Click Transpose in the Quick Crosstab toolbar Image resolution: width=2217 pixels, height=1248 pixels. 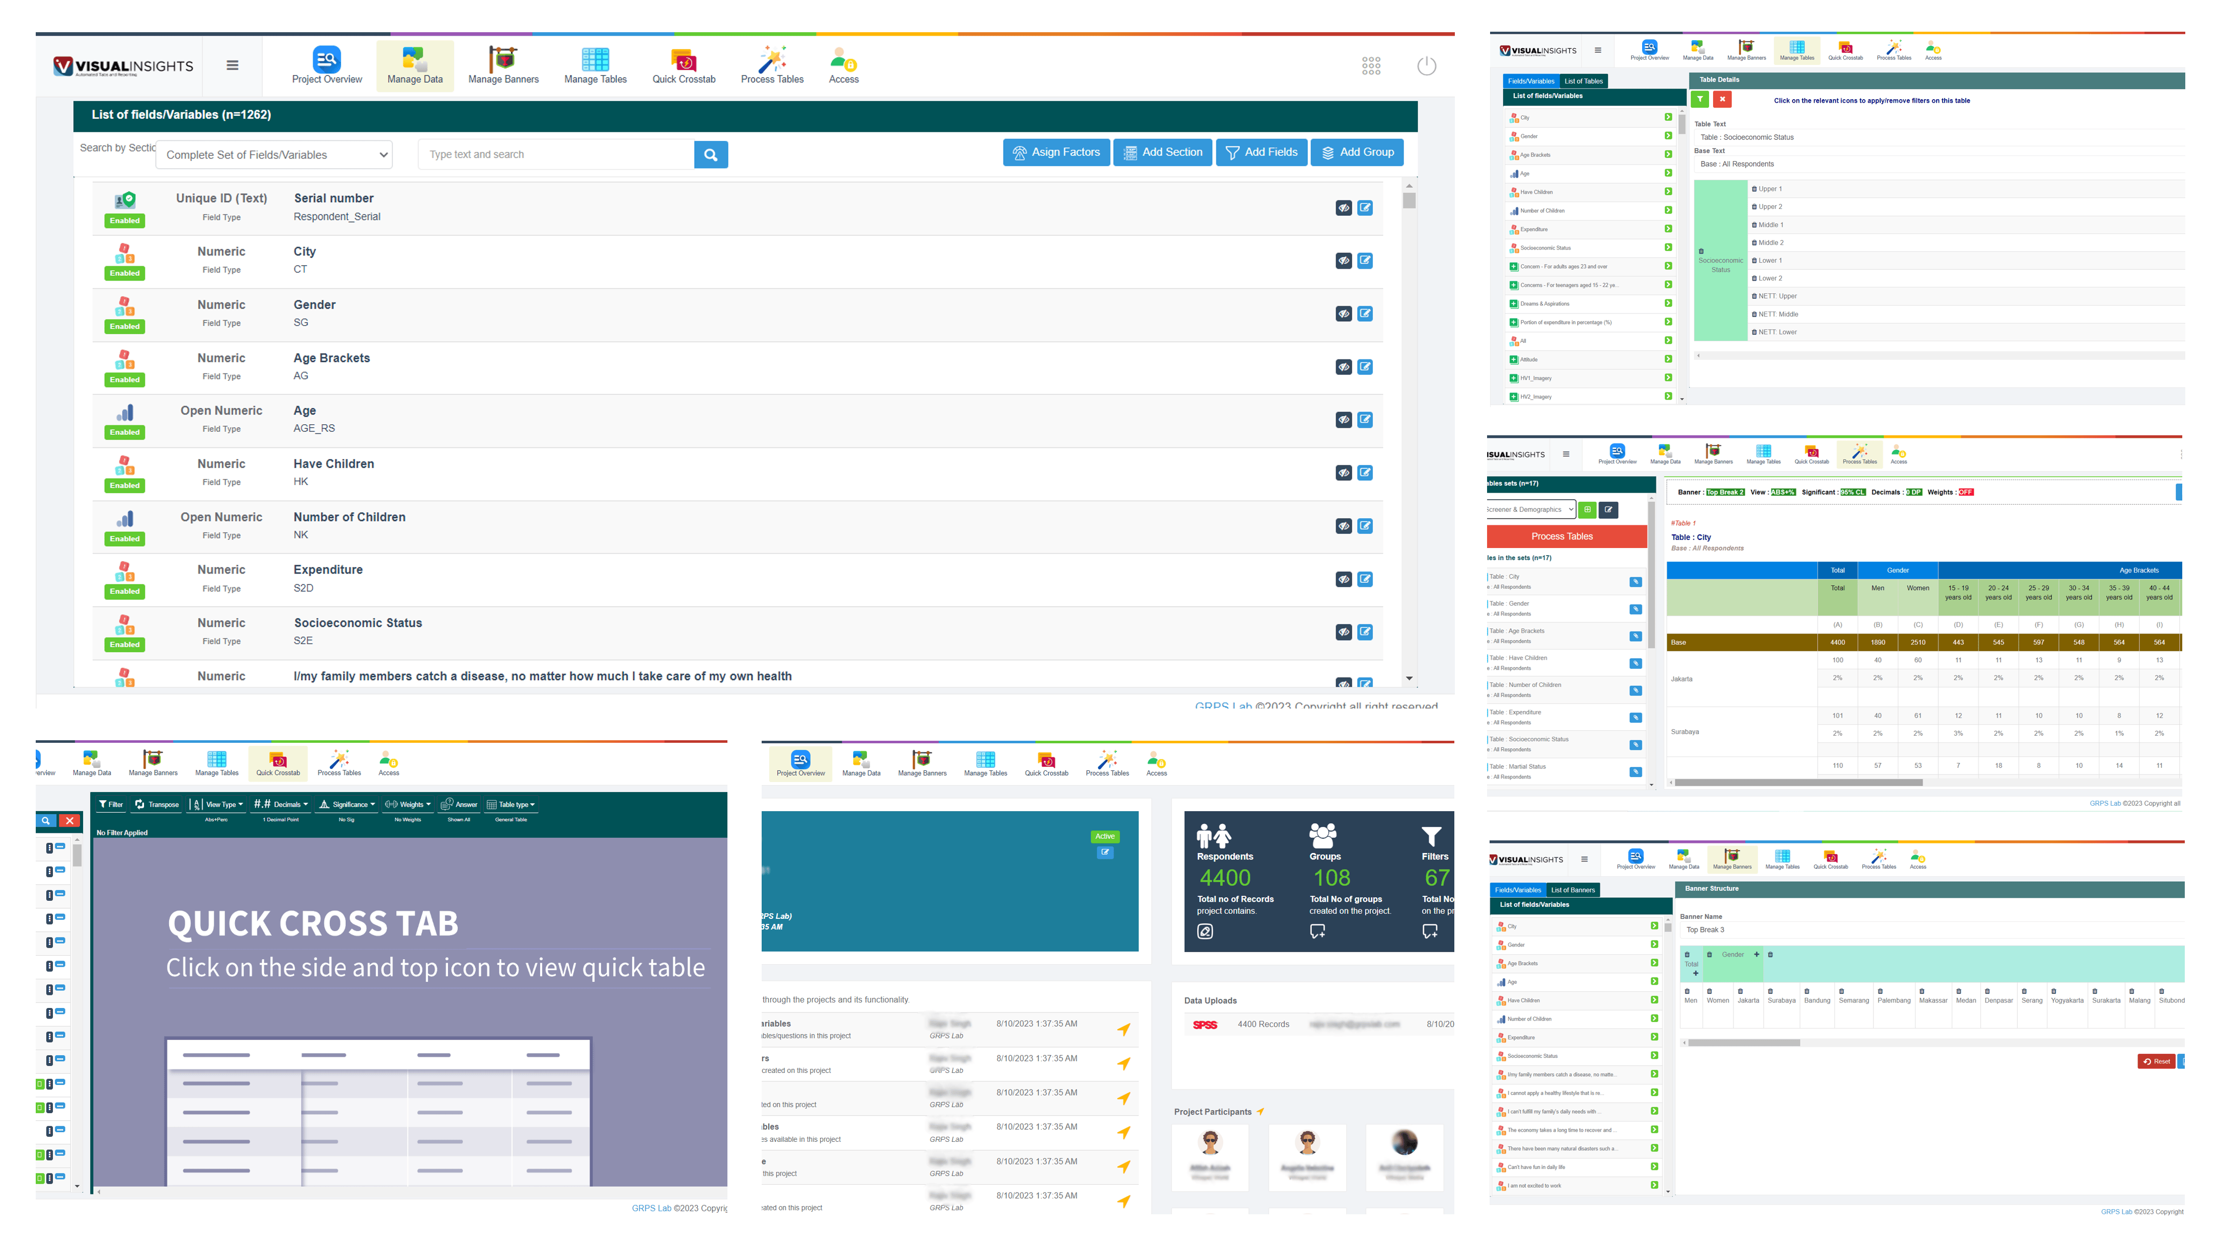point(157,805)
